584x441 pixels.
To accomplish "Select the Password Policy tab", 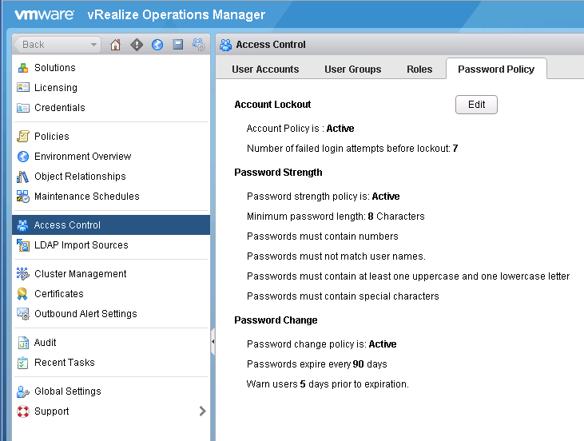I will (x=496, y=70).
